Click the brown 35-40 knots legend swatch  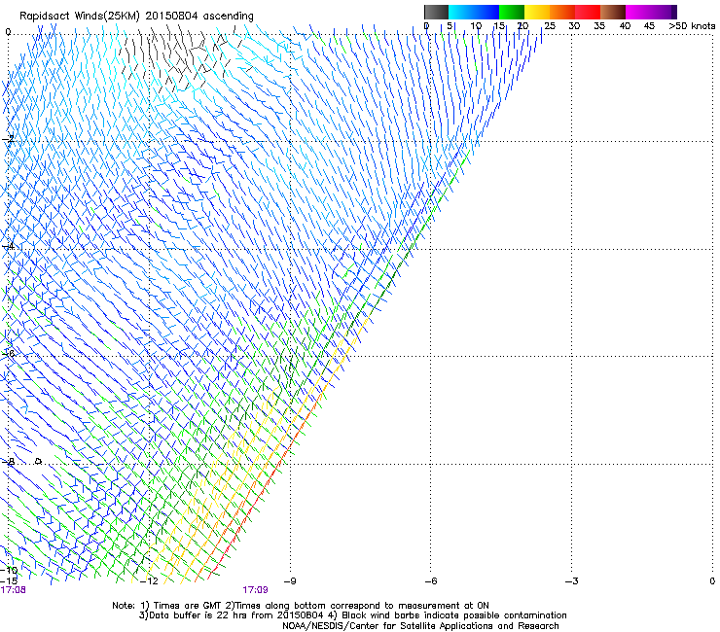613,12
